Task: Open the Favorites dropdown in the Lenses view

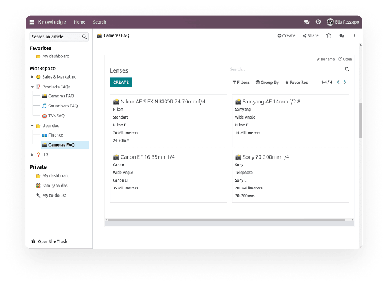Action: (296, 82)
